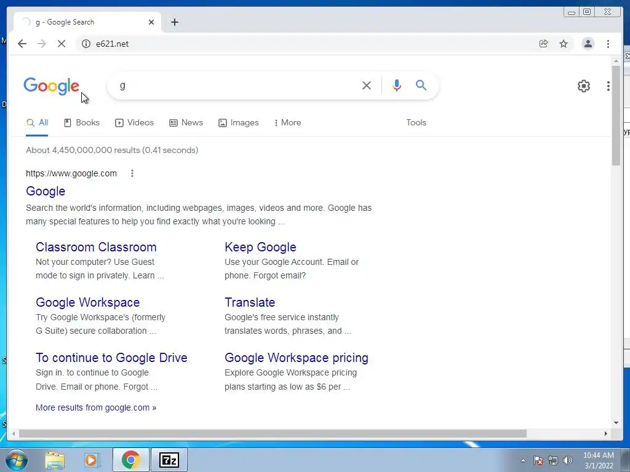Click the https://www.google.com result URL
Screen dimensions: 630x472
[71, 173]
